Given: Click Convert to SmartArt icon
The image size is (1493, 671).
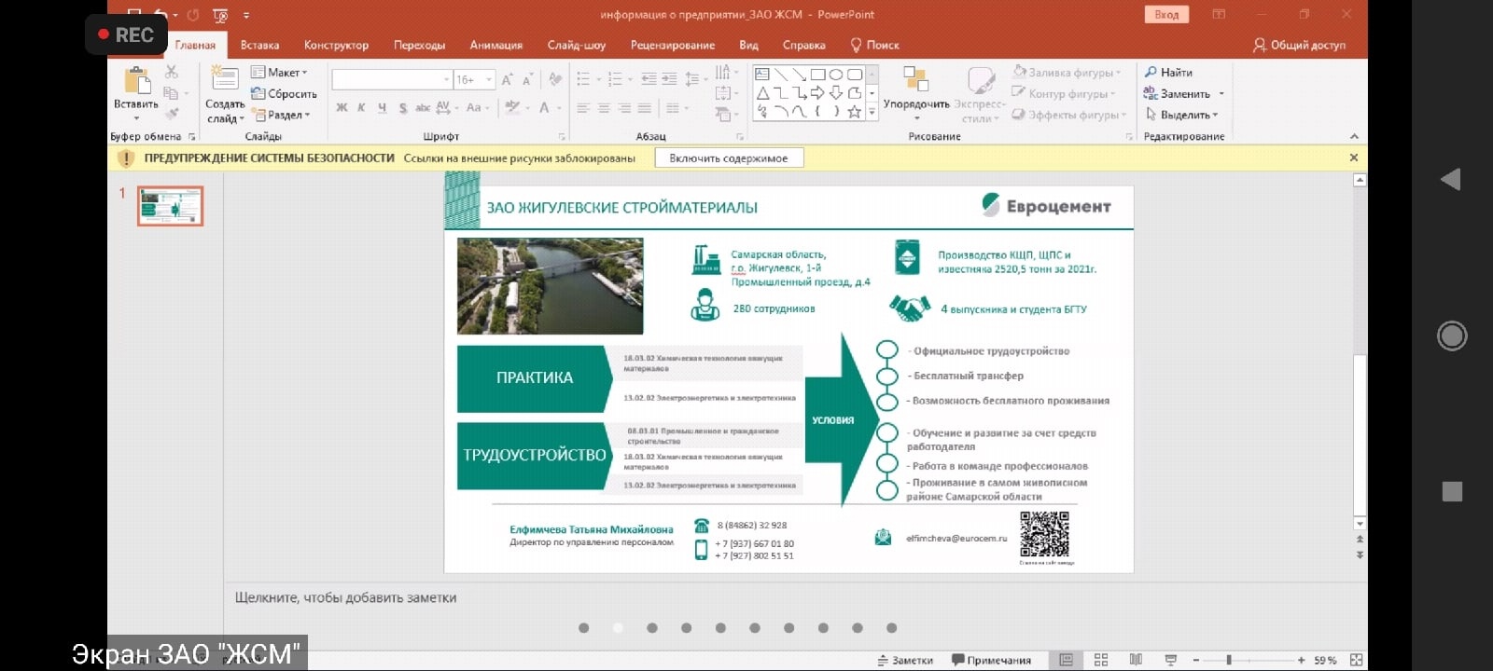Looking at the screenshot, I should tap(724, 114).
